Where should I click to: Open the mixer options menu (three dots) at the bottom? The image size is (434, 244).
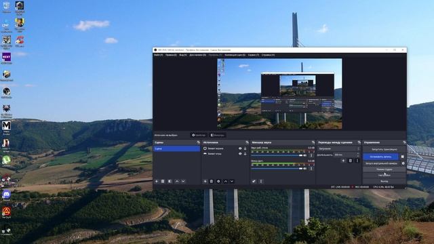point(260,182)
